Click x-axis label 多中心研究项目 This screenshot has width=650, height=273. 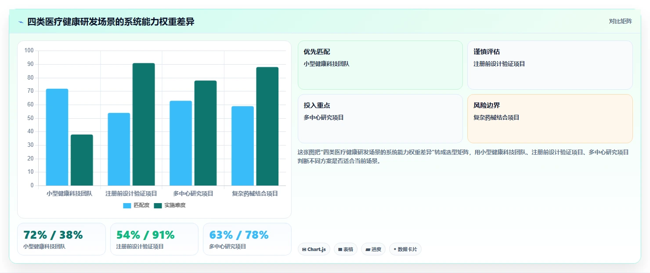coord(193,193)
